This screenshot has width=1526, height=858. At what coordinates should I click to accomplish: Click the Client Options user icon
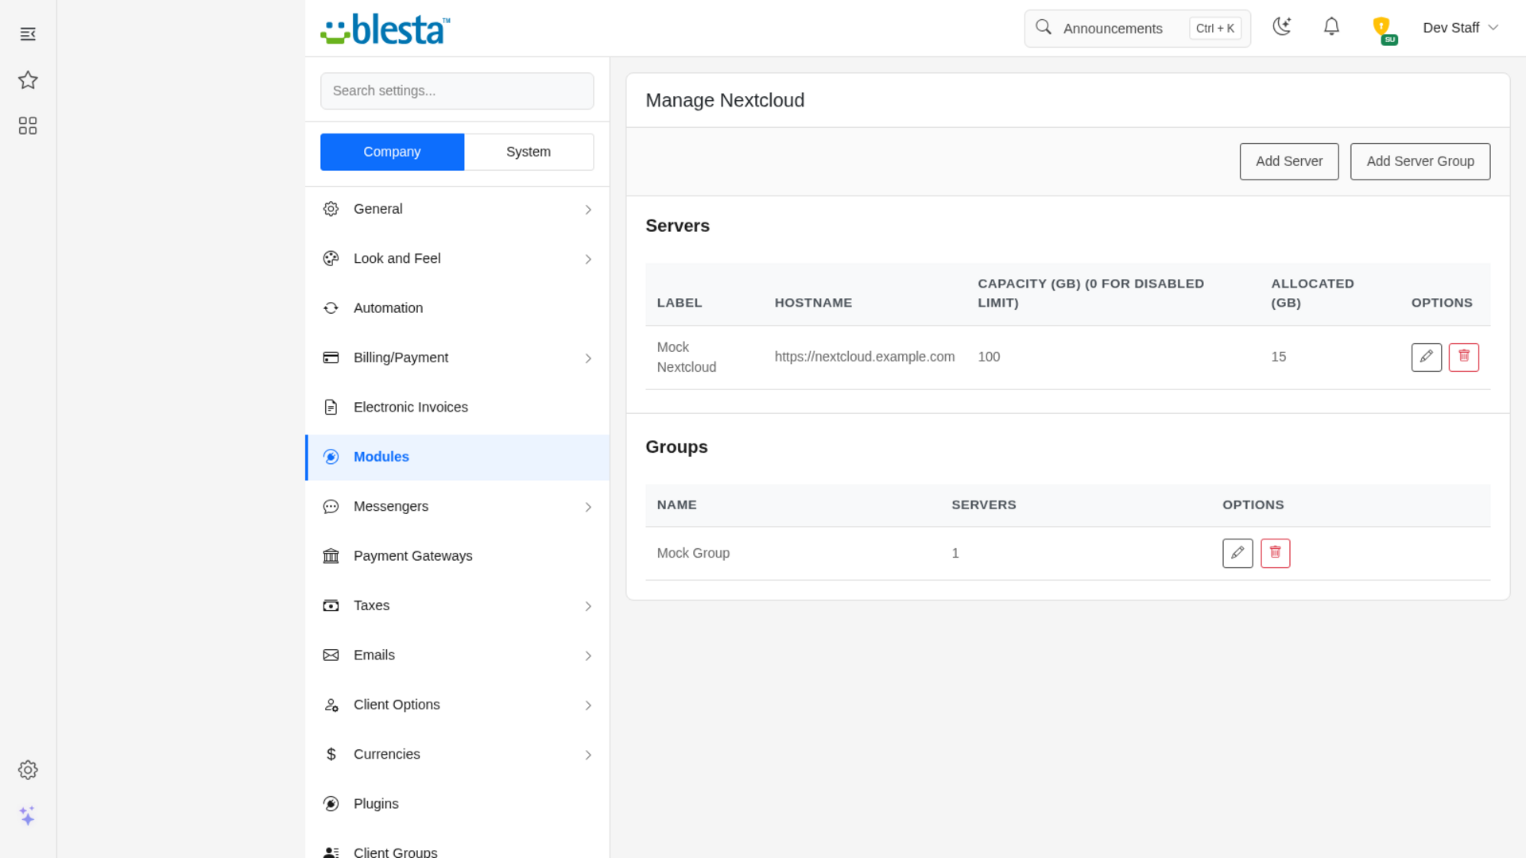pos(331,705)
